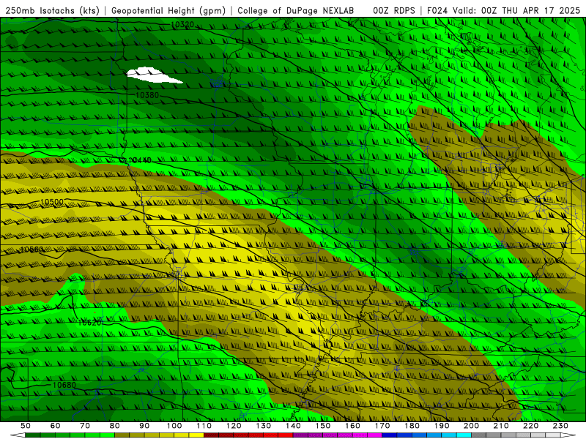Click the 60 label on the colorbar
The height and width of the screenshot is (439, 586).
(55, 426)
